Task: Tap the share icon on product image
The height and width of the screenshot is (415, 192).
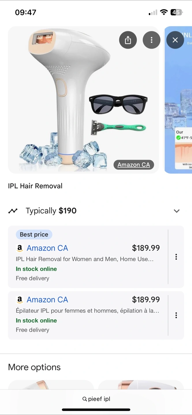Action: 128,40
